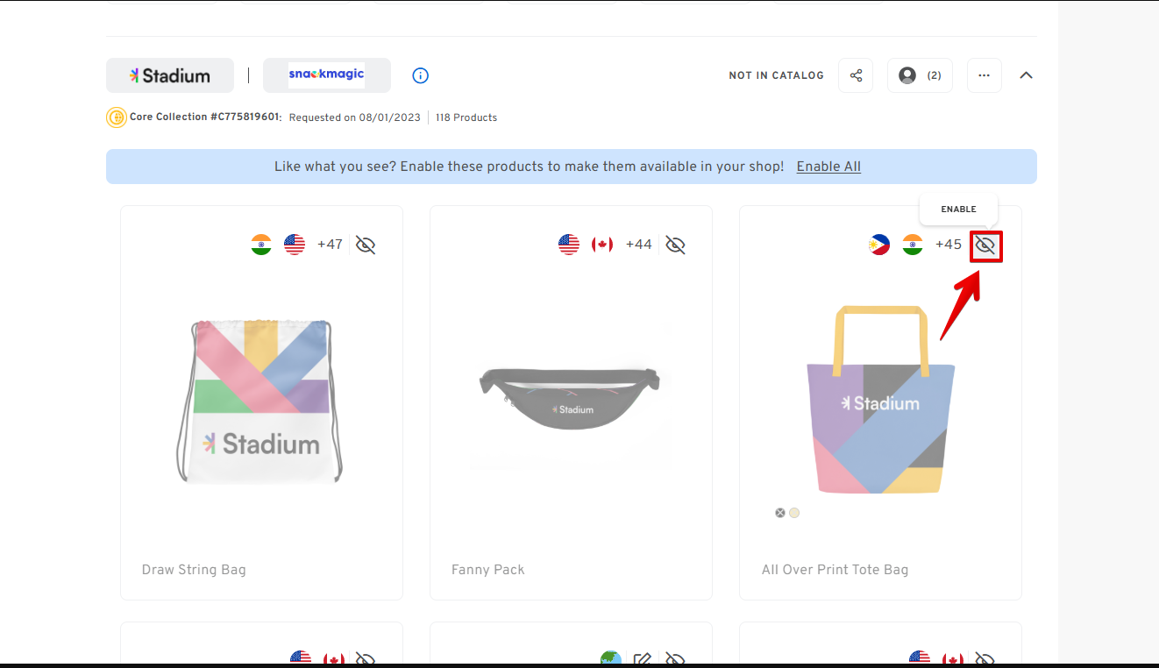This screenshot has width=1159, height=668.
Task: Click the Canada flag on Fanny Pack
Action: (x=602, y=245)
